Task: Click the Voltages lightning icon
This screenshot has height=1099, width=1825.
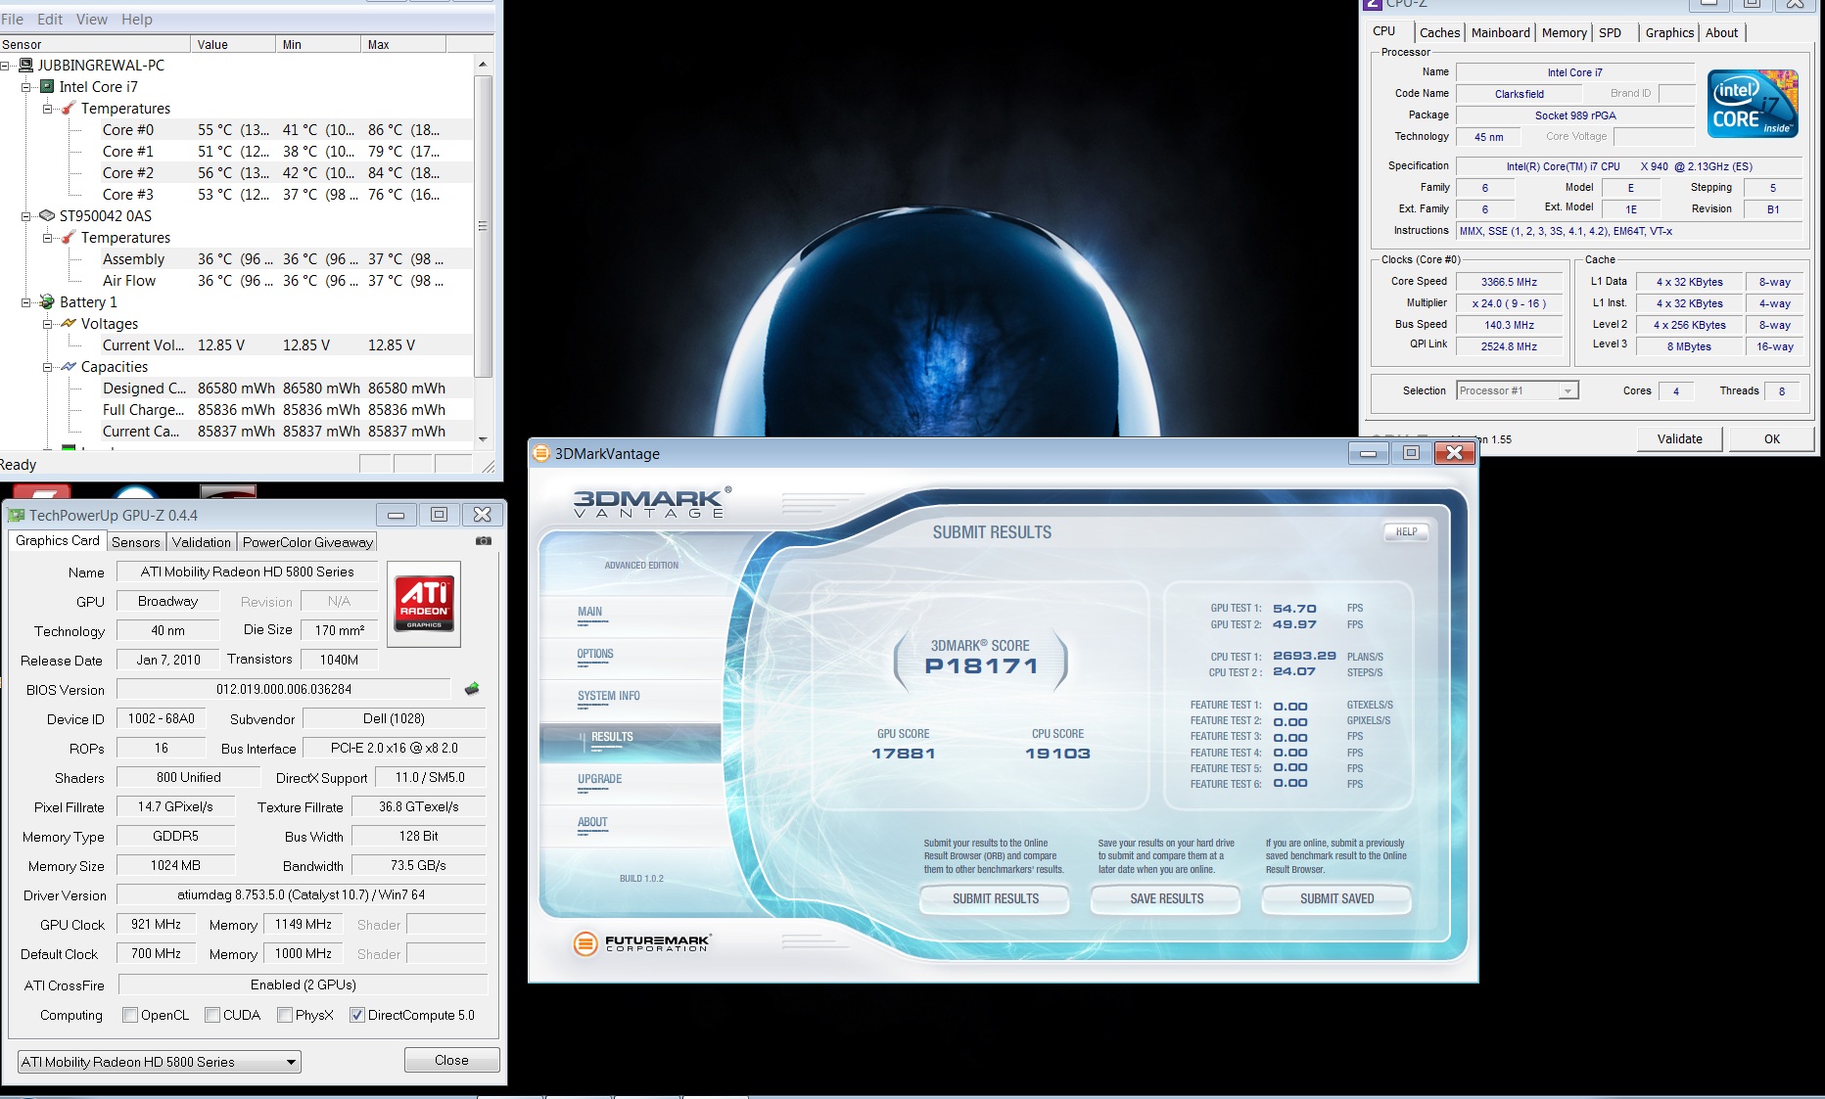Action: pos(69,323)
